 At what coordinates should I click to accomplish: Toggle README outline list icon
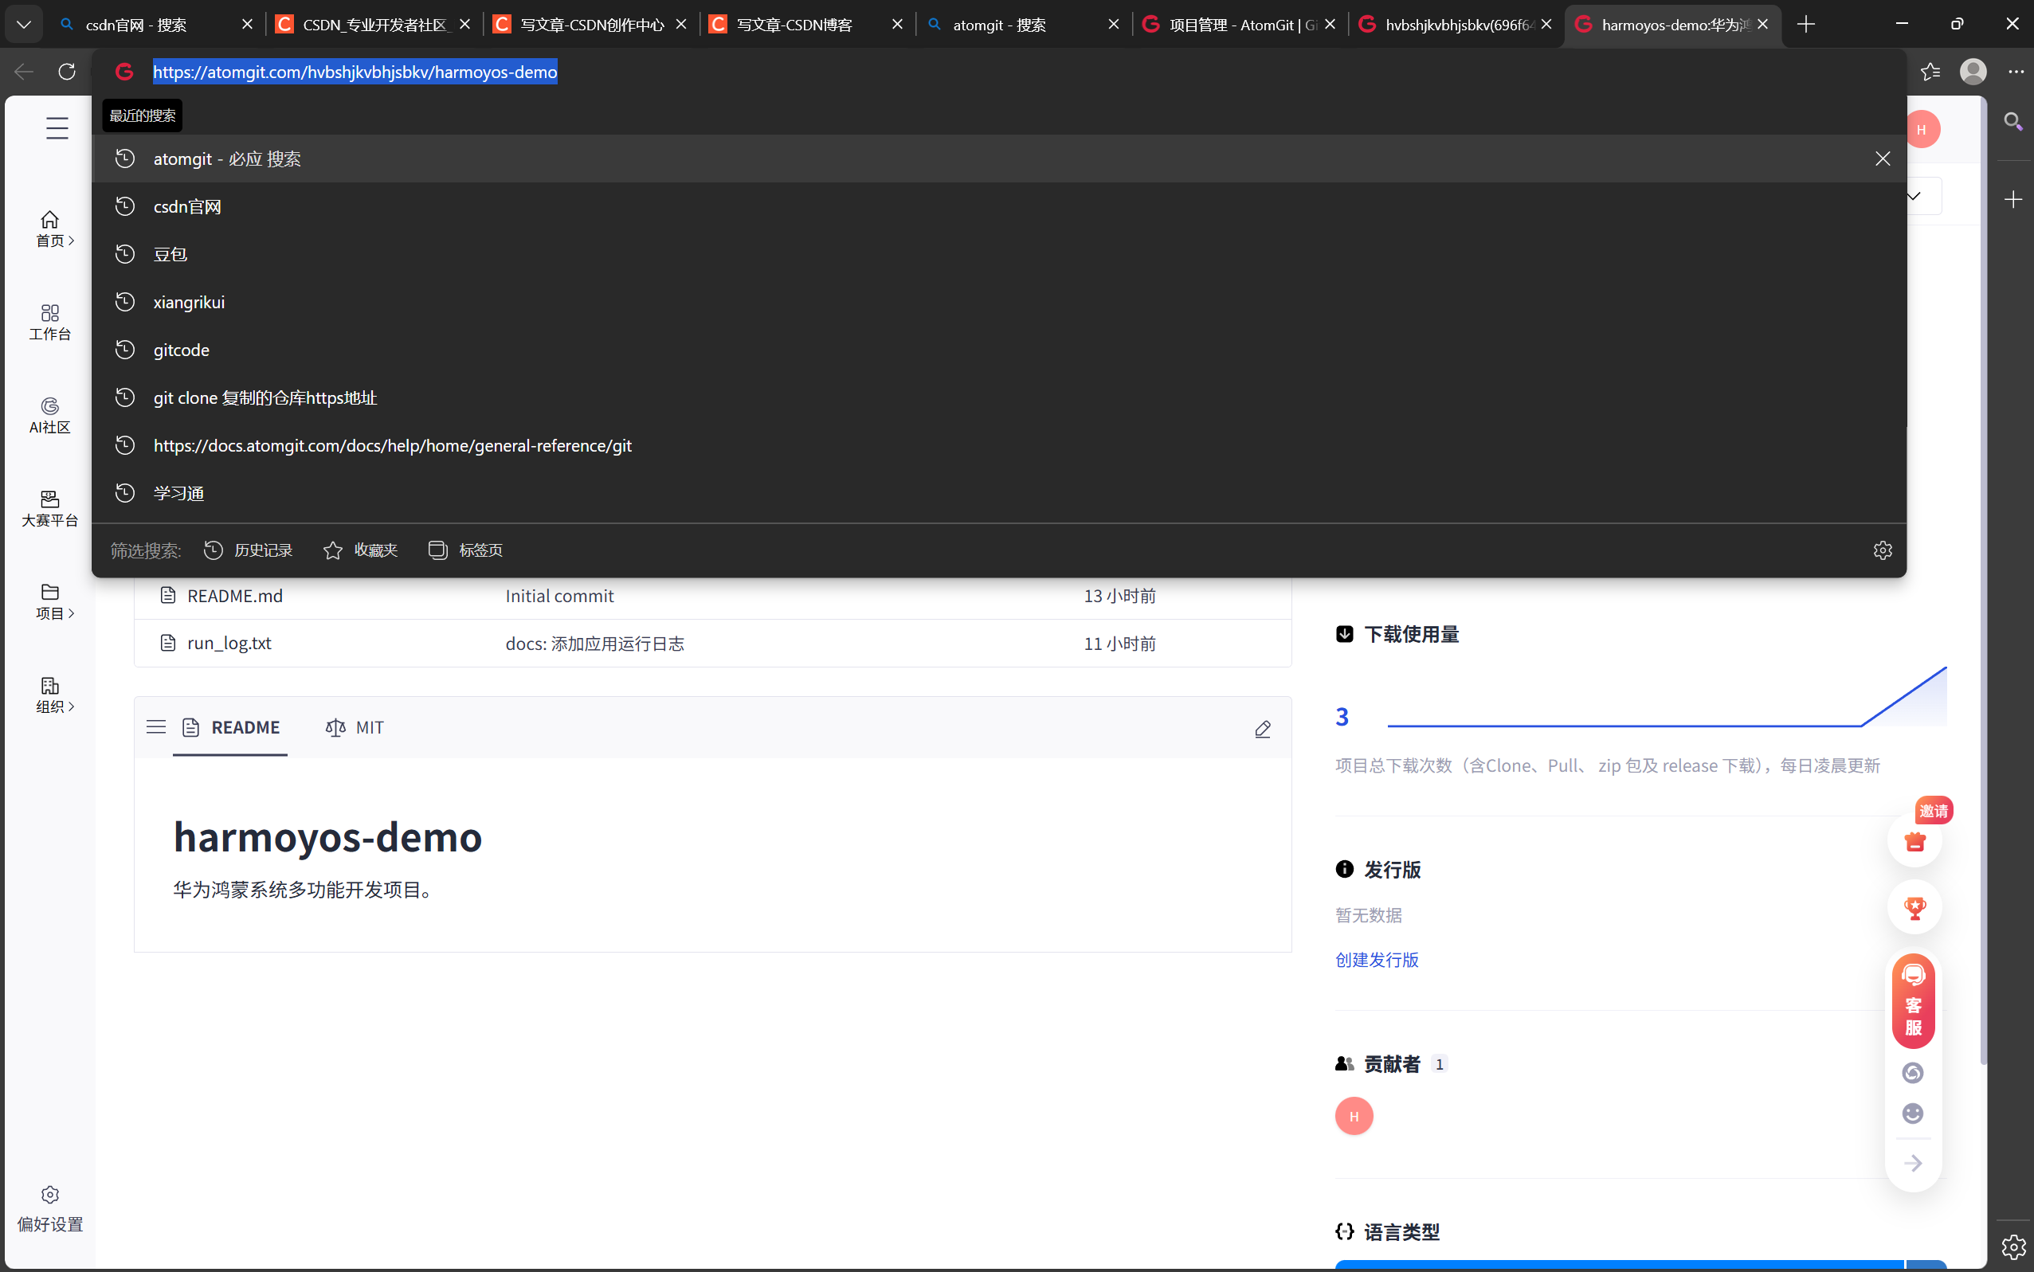point(155,728)
